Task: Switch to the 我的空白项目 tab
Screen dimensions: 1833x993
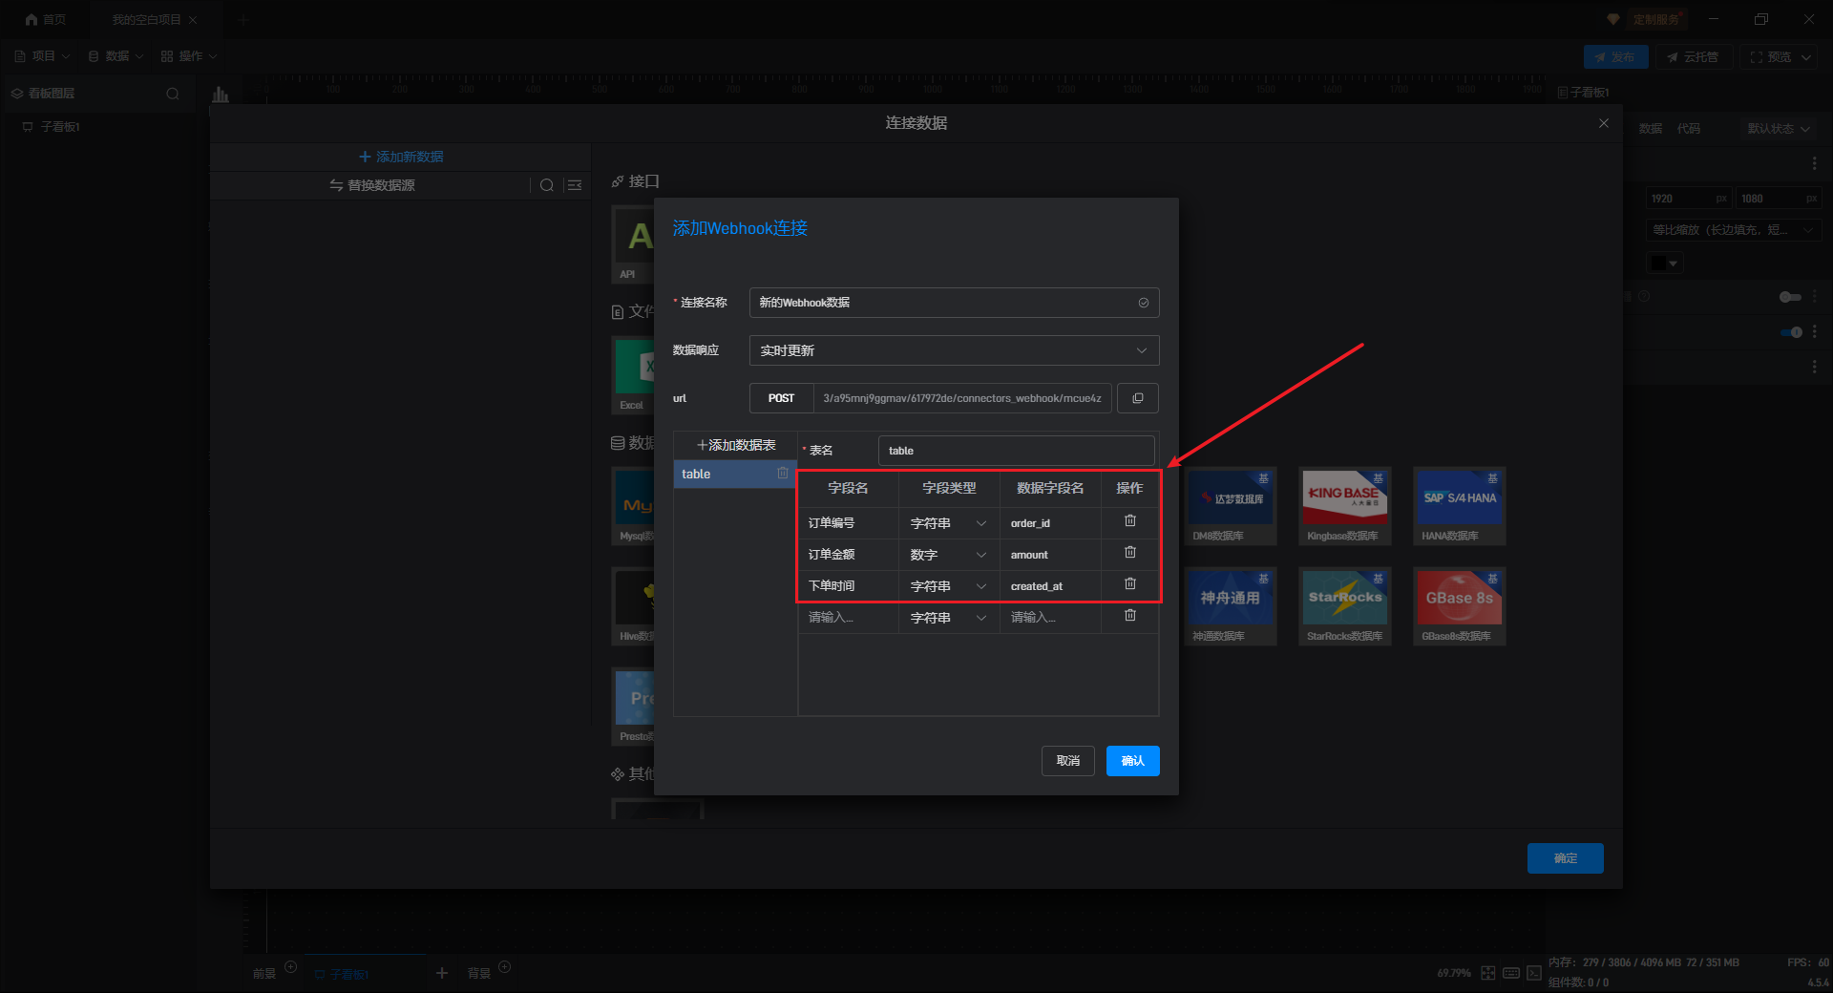Action: coord(146,20)
